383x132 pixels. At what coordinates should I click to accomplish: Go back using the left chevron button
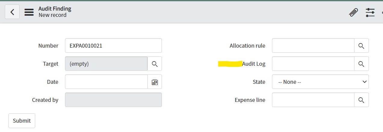[12, 12]
